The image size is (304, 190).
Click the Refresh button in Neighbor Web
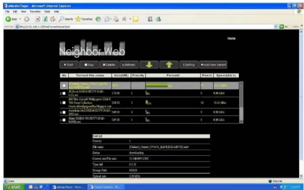129,65
